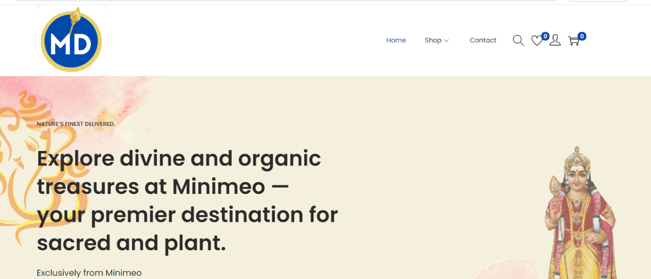Screen dimensions: 651x279
Task: Click the wishlist count badge
Action: 545,36
